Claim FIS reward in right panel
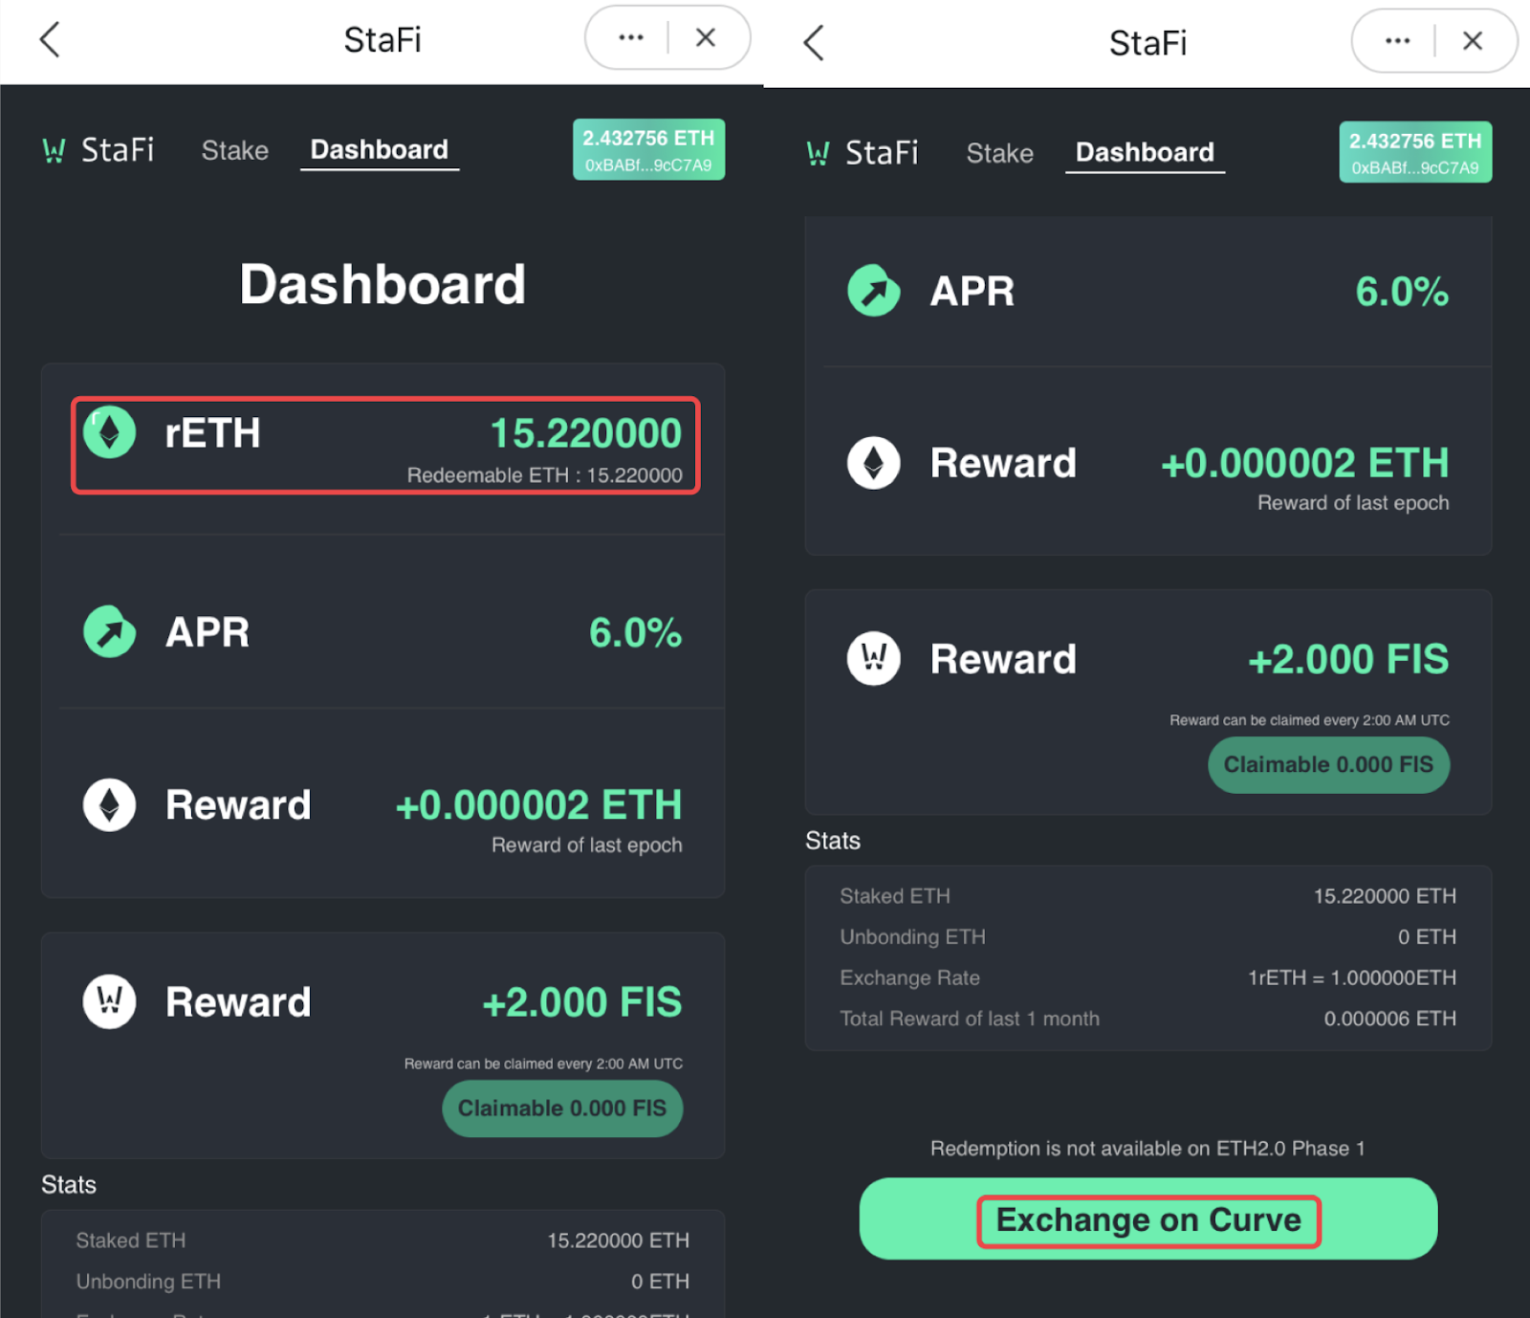 pos(1329,765)
